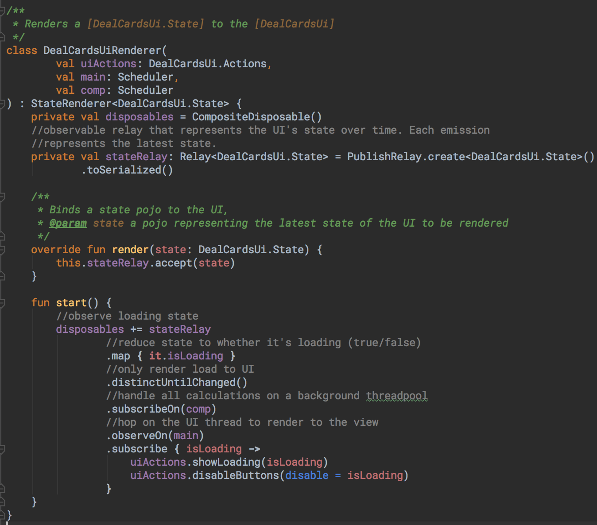597x525 pixels.
Task: Click the disposables variable declaration
Action: pyautogui.click(x=139, y=116)
